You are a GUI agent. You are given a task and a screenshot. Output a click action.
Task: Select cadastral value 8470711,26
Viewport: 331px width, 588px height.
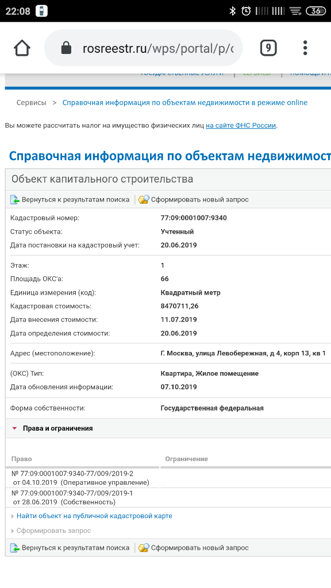click(179, 306)
